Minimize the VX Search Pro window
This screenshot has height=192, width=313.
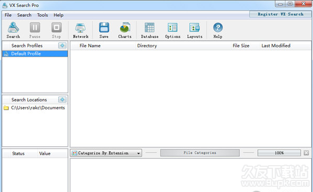(280, 4)
